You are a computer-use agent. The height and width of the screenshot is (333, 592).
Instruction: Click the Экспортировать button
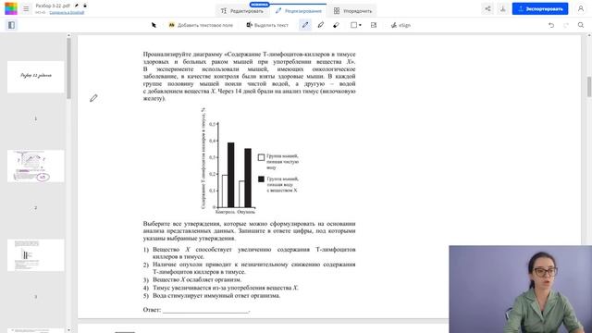[540, 8]
